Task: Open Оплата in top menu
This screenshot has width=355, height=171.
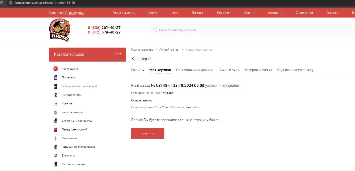Action: (x=249, y=13)
